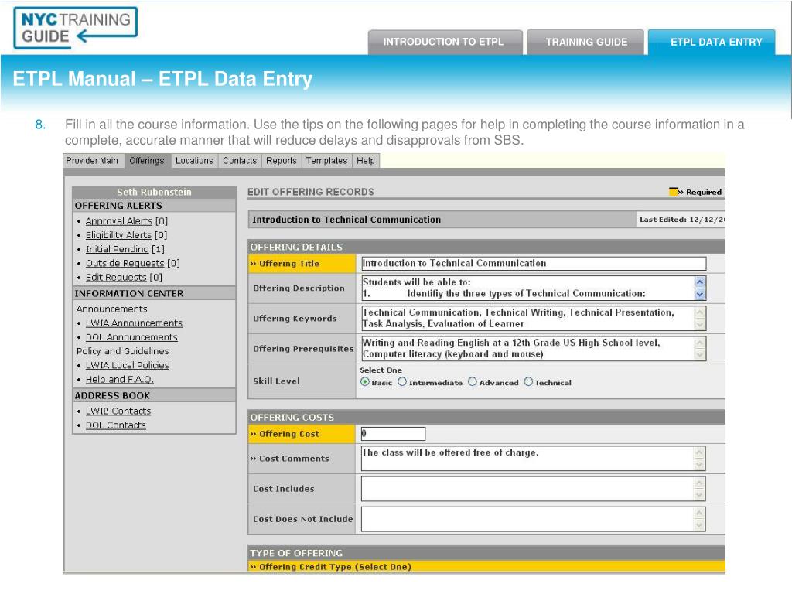Open Approval Alerts link

pyautogui.click(x=118, y=221)
